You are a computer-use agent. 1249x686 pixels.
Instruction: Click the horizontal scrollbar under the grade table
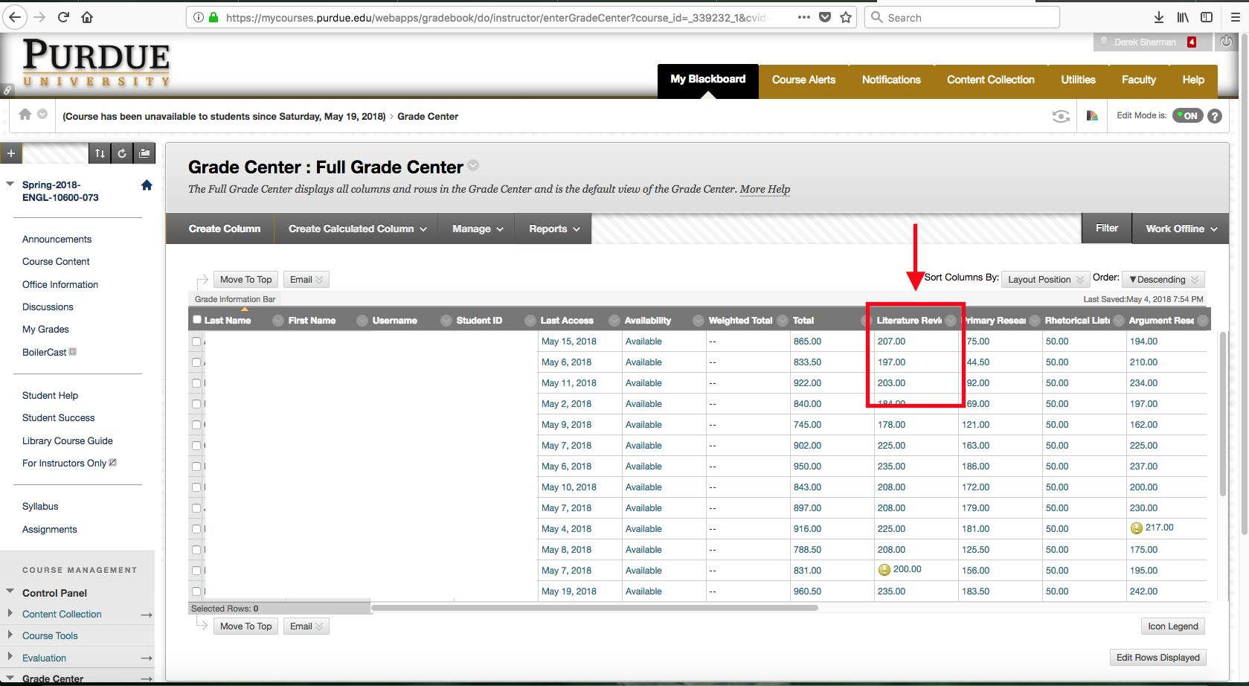coord(594,608)
